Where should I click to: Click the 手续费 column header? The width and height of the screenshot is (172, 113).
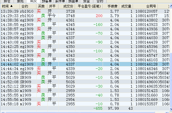point(112,6)
